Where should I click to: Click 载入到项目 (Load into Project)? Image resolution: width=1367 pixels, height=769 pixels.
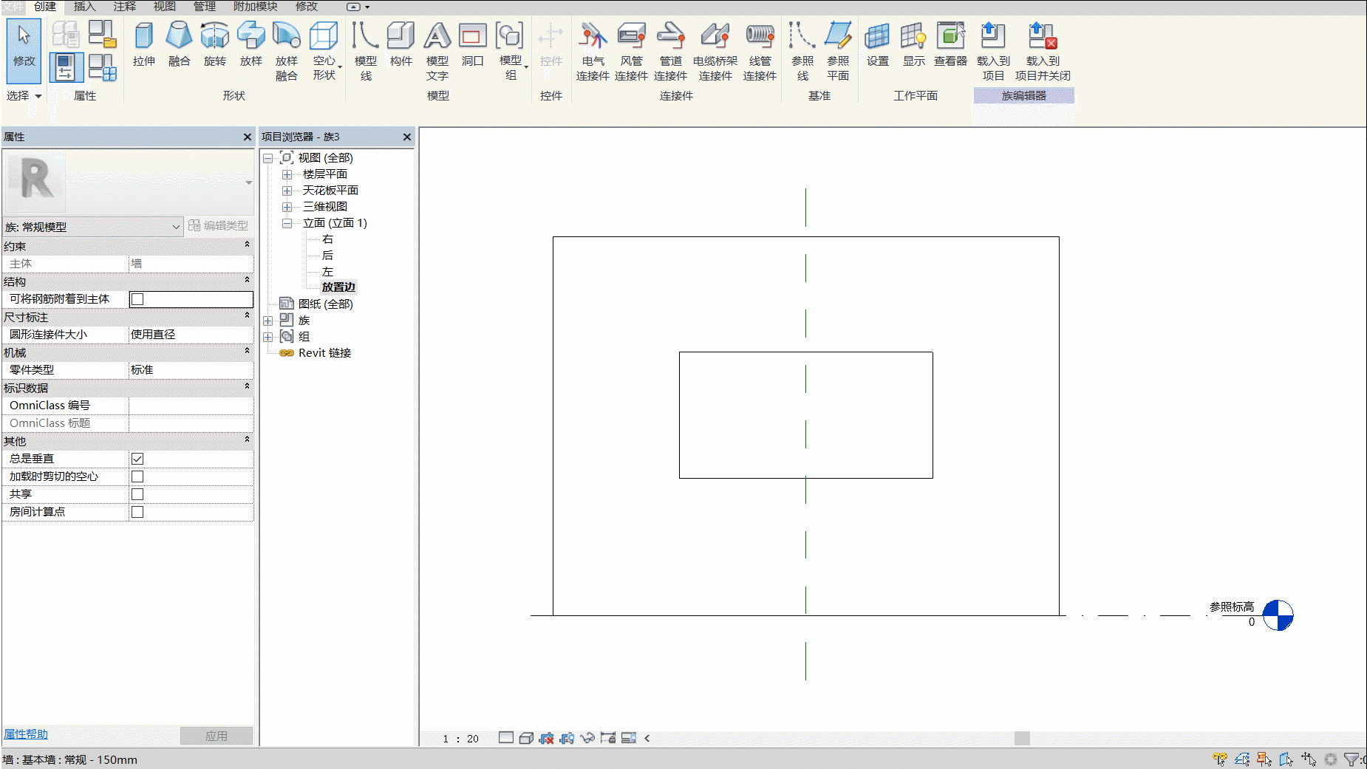[x=992, y=51]
